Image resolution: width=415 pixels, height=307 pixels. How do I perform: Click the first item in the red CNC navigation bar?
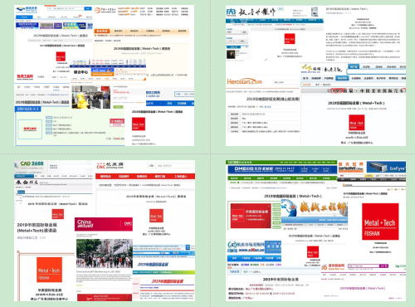click(x=106, y=177)
